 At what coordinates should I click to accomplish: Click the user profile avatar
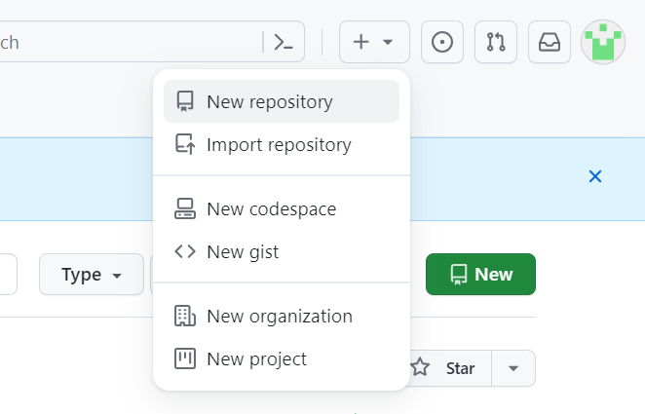(x=603, y=42)
